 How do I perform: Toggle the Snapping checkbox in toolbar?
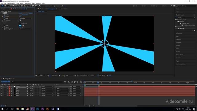click(x=54, y=6)
